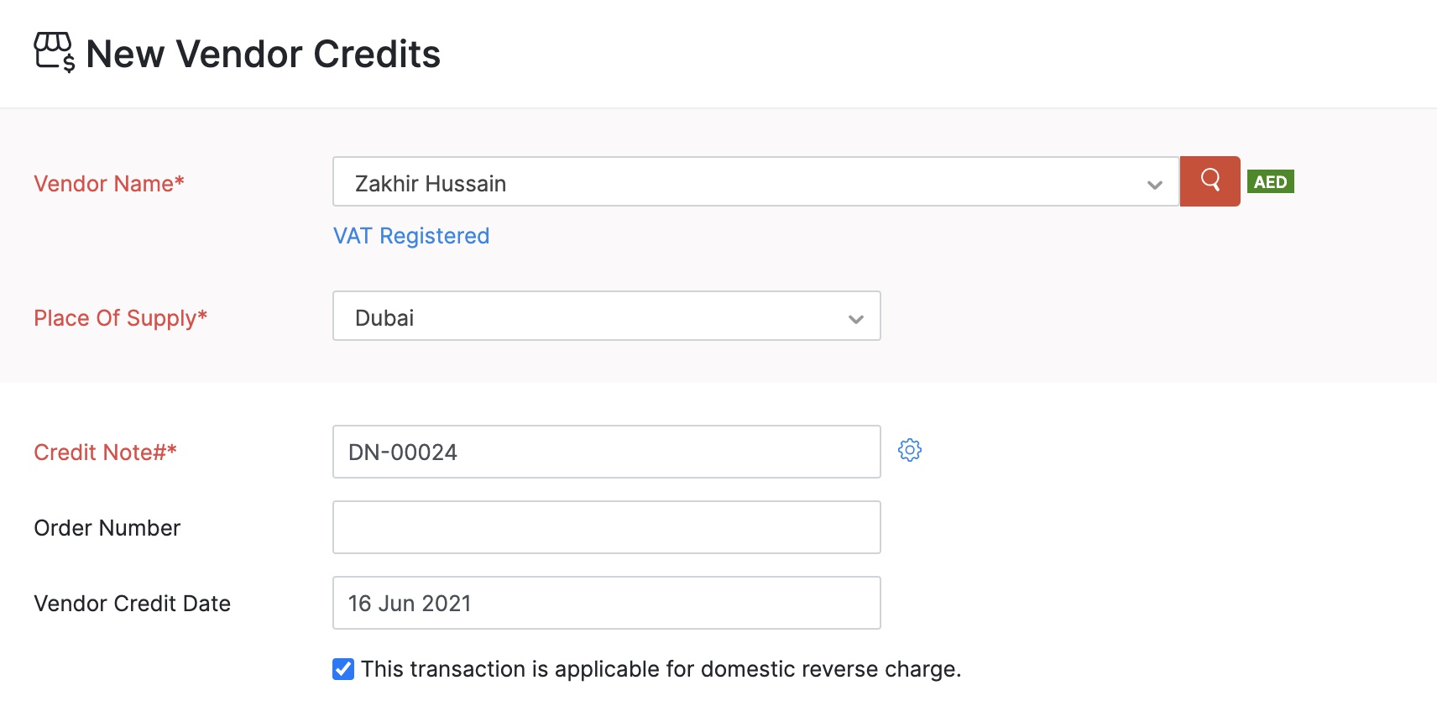Edit the Credit Note number DN-00024

606,452
